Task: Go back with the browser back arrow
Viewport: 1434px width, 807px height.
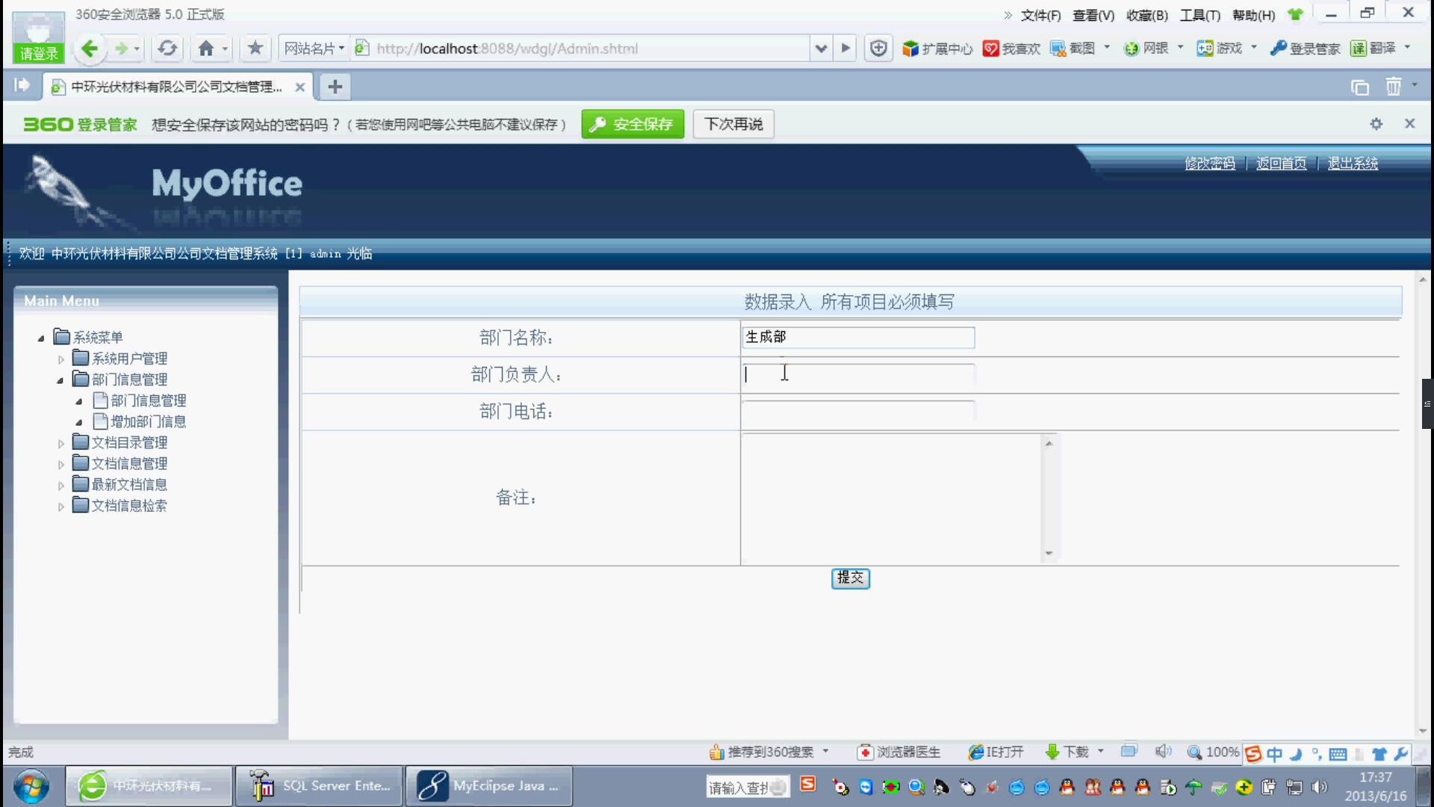Action: point(90,49)
